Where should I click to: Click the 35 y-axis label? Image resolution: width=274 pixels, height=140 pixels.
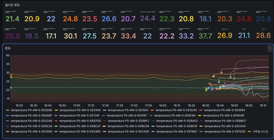point(8,64)
